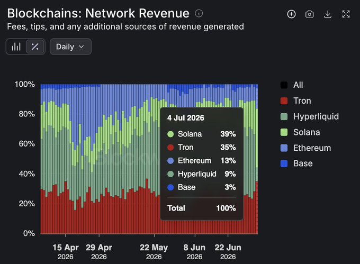This screenshot has height=264, width=360.
Task: Click the '80%' y-axis label
Action: coord(27,114)
